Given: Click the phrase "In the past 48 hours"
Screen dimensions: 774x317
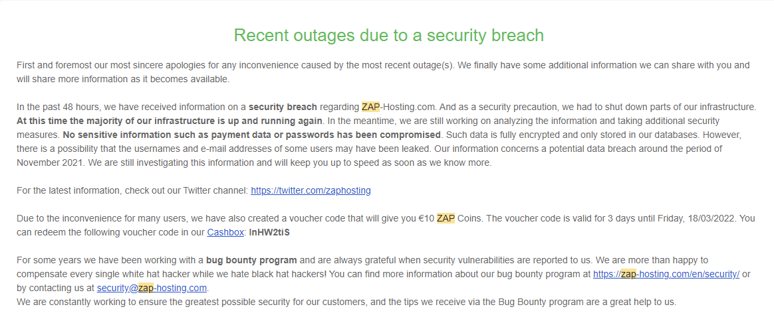Looking at the screenshot, I should 57,107.
